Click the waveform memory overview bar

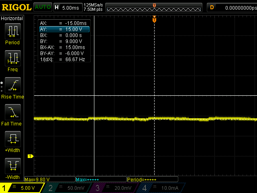tap(154, 8)
